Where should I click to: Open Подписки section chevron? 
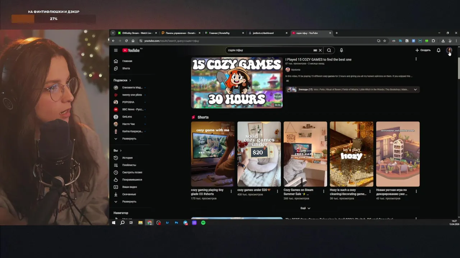(x=130, y=80)
